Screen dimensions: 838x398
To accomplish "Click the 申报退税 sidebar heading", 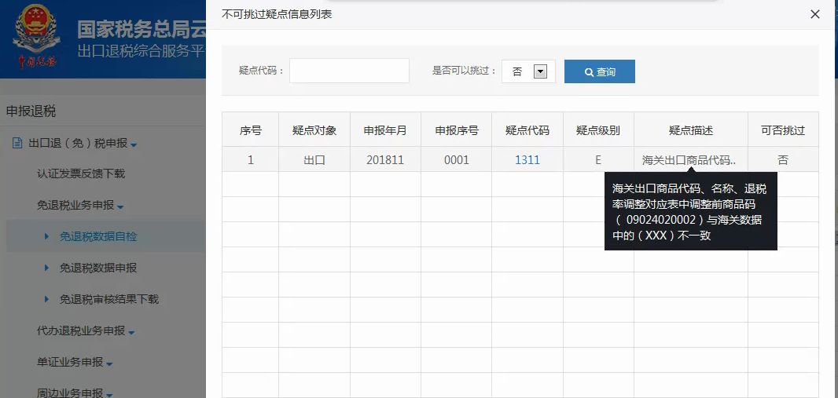I will 31,111.
